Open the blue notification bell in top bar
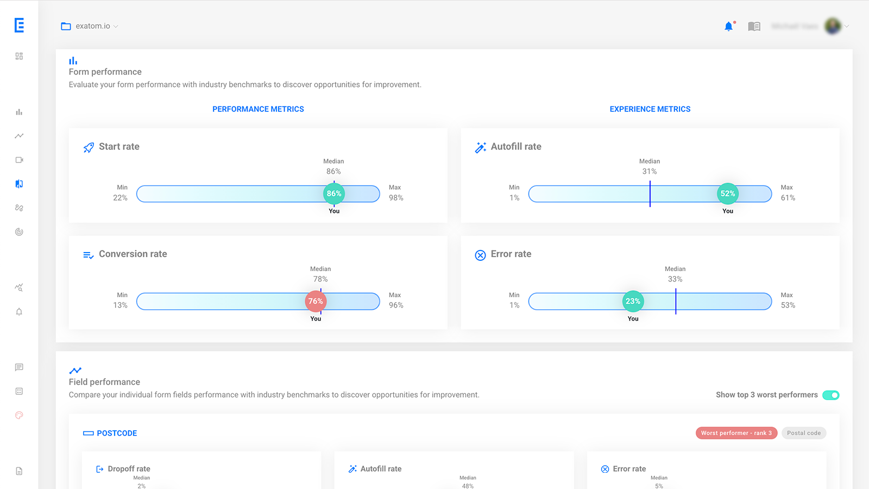Screen dimensions: 869x489 pos(728,26)
